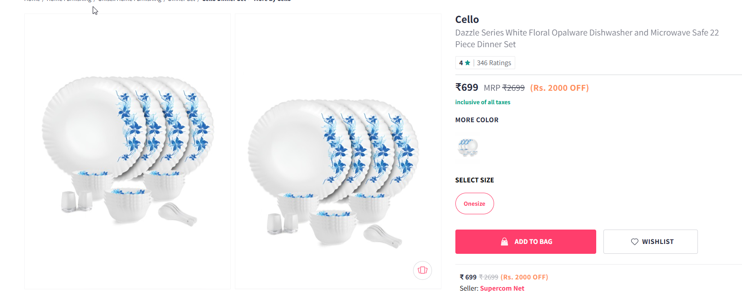Select the Onesize size option
The image size is (742, 292).
click(x=474, y=204)
